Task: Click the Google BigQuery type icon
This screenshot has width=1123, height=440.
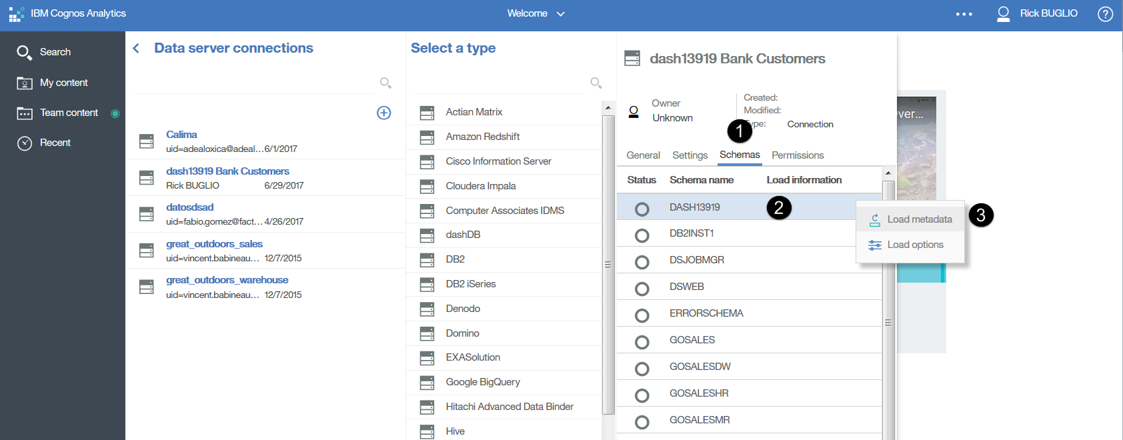Action: pos(427,383)
